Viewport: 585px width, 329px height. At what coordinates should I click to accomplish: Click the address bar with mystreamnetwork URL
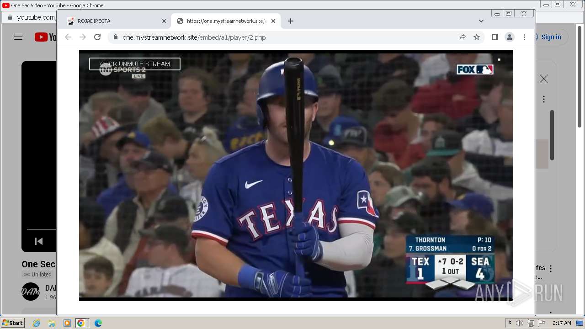click(x=283, y=37)
